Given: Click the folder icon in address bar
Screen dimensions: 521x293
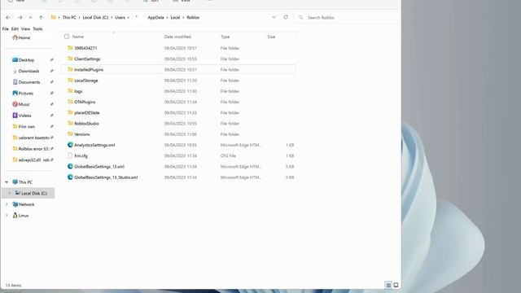Looking at the screenshot, I should click(53, 17).
